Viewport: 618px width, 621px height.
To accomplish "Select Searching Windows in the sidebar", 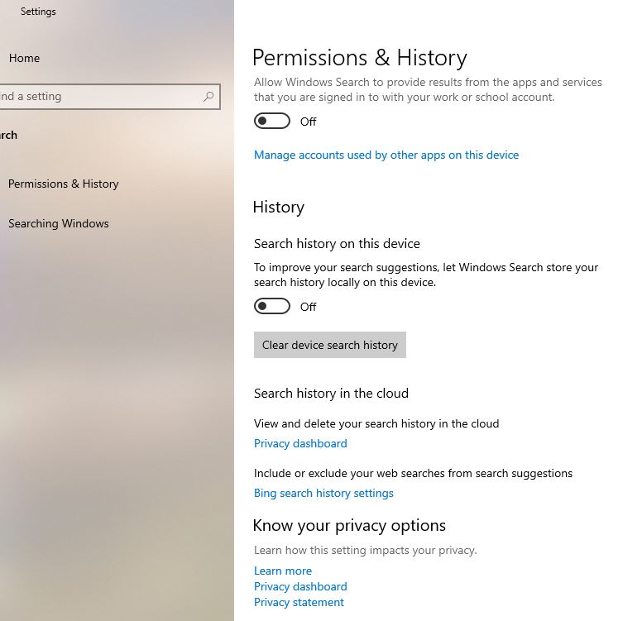I will (58, 223).
